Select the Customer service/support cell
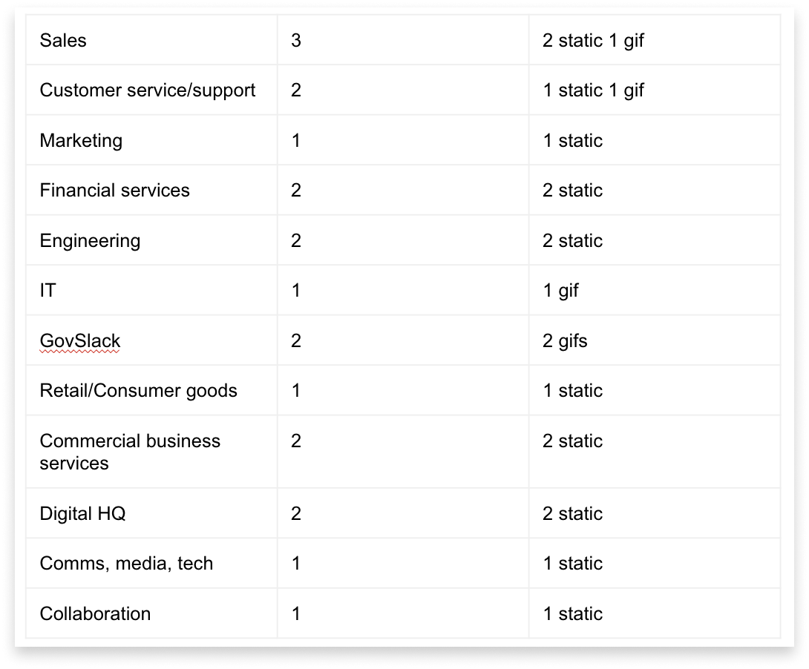 click(x=147, y=90)
